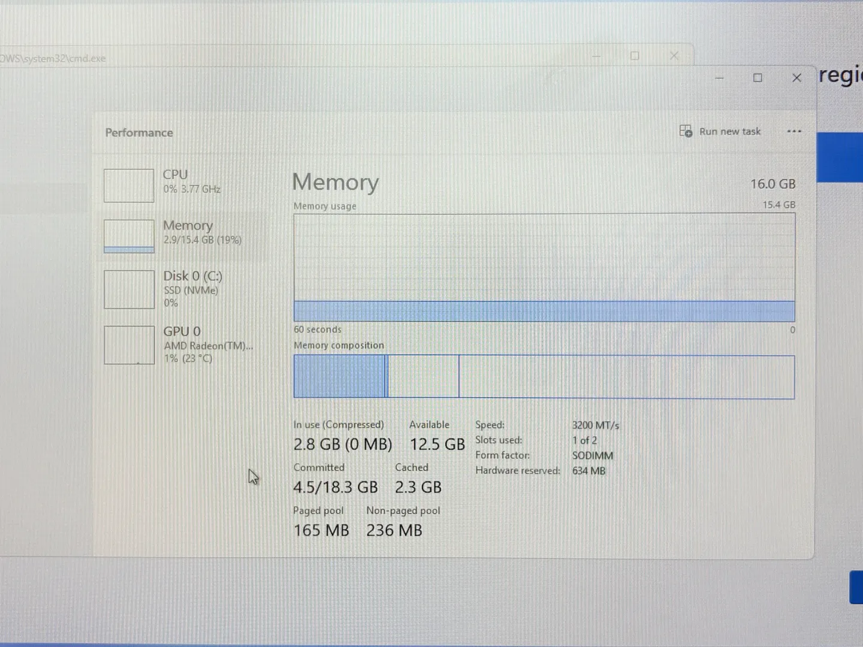Click the Disk 0 mini graph thumbnail
This screenshot has height=647, width=863.
pyautogui.click(x=129, y=289)
